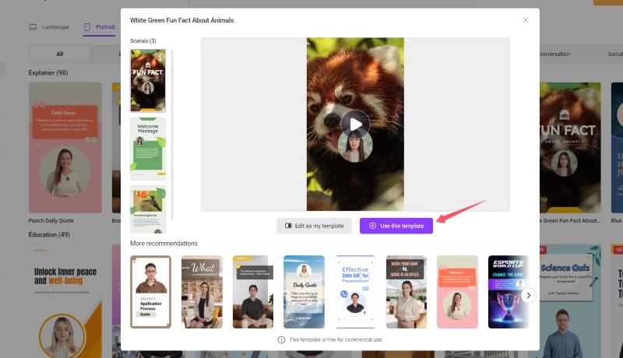Select the Welcome Message scene thumbnail

[x=148, y=149]
